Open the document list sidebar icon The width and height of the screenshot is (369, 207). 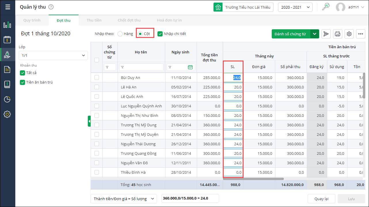(x=7, y=69)
